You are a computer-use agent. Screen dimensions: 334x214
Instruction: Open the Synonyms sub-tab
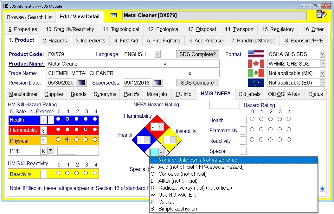105,94
